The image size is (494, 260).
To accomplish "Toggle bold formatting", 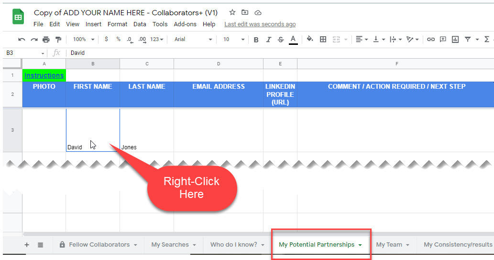I will pyautogui.click(x=256, y=40).
